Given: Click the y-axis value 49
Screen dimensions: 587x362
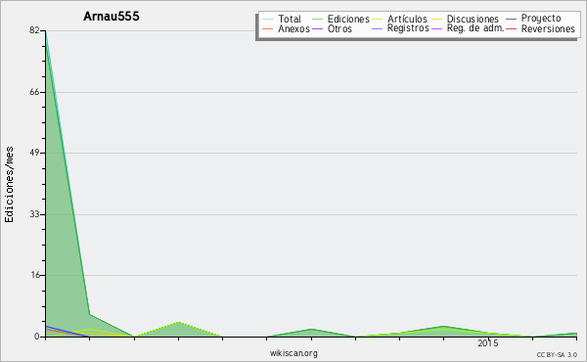Looking at the screenshot, I should pyautogui.click(x=34, y=153).
